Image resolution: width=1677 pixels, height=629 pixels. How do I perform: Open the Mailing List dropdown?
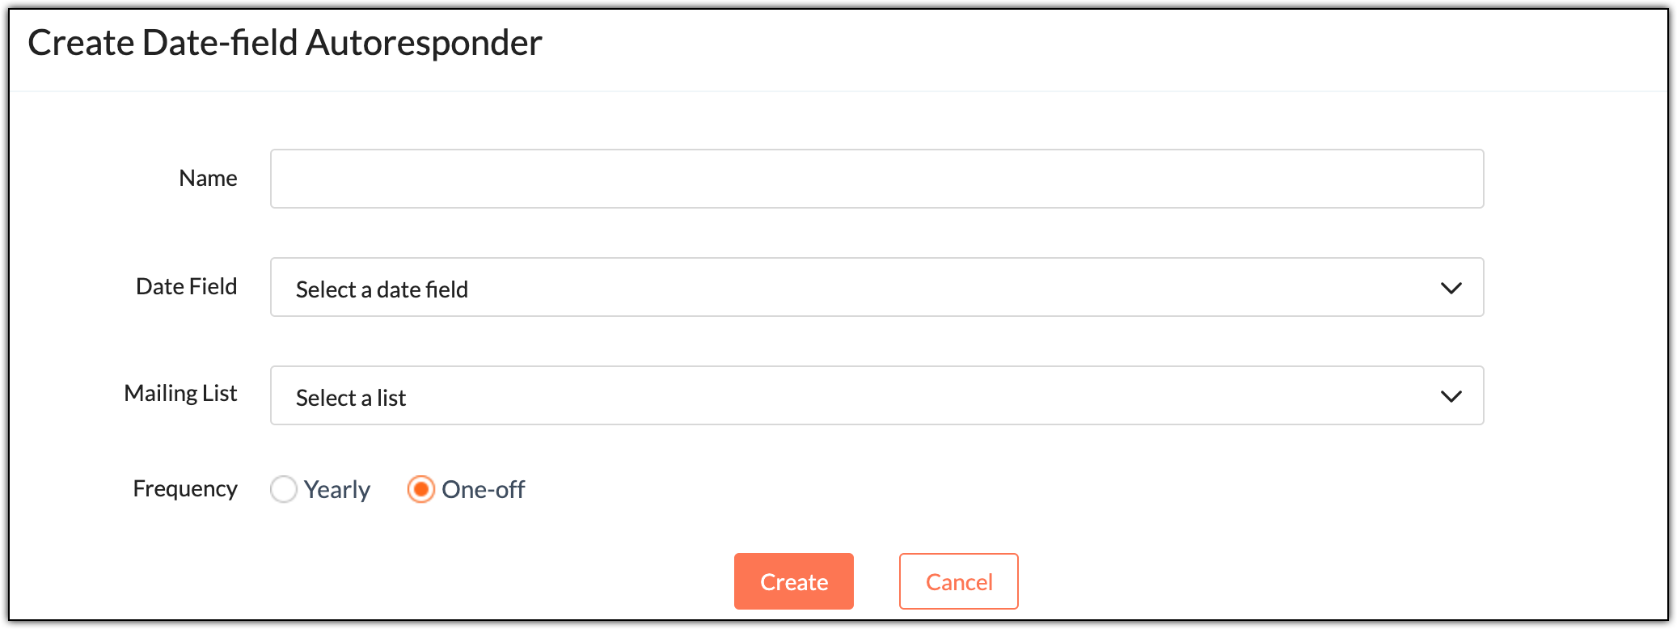click(877, 395)
